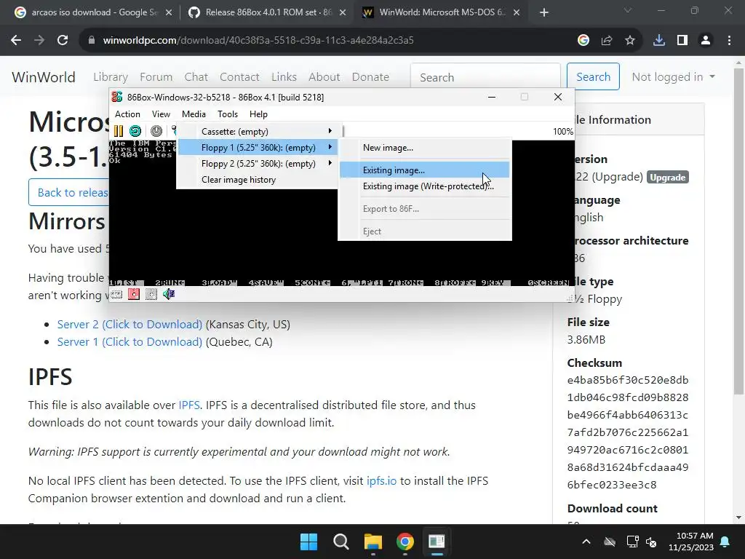Click the cassette status bar icon
The width and height of the screenshot is (745, 559).
116,294
